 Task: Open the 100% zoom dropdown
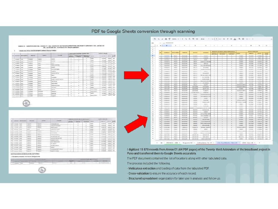[175, 39]
